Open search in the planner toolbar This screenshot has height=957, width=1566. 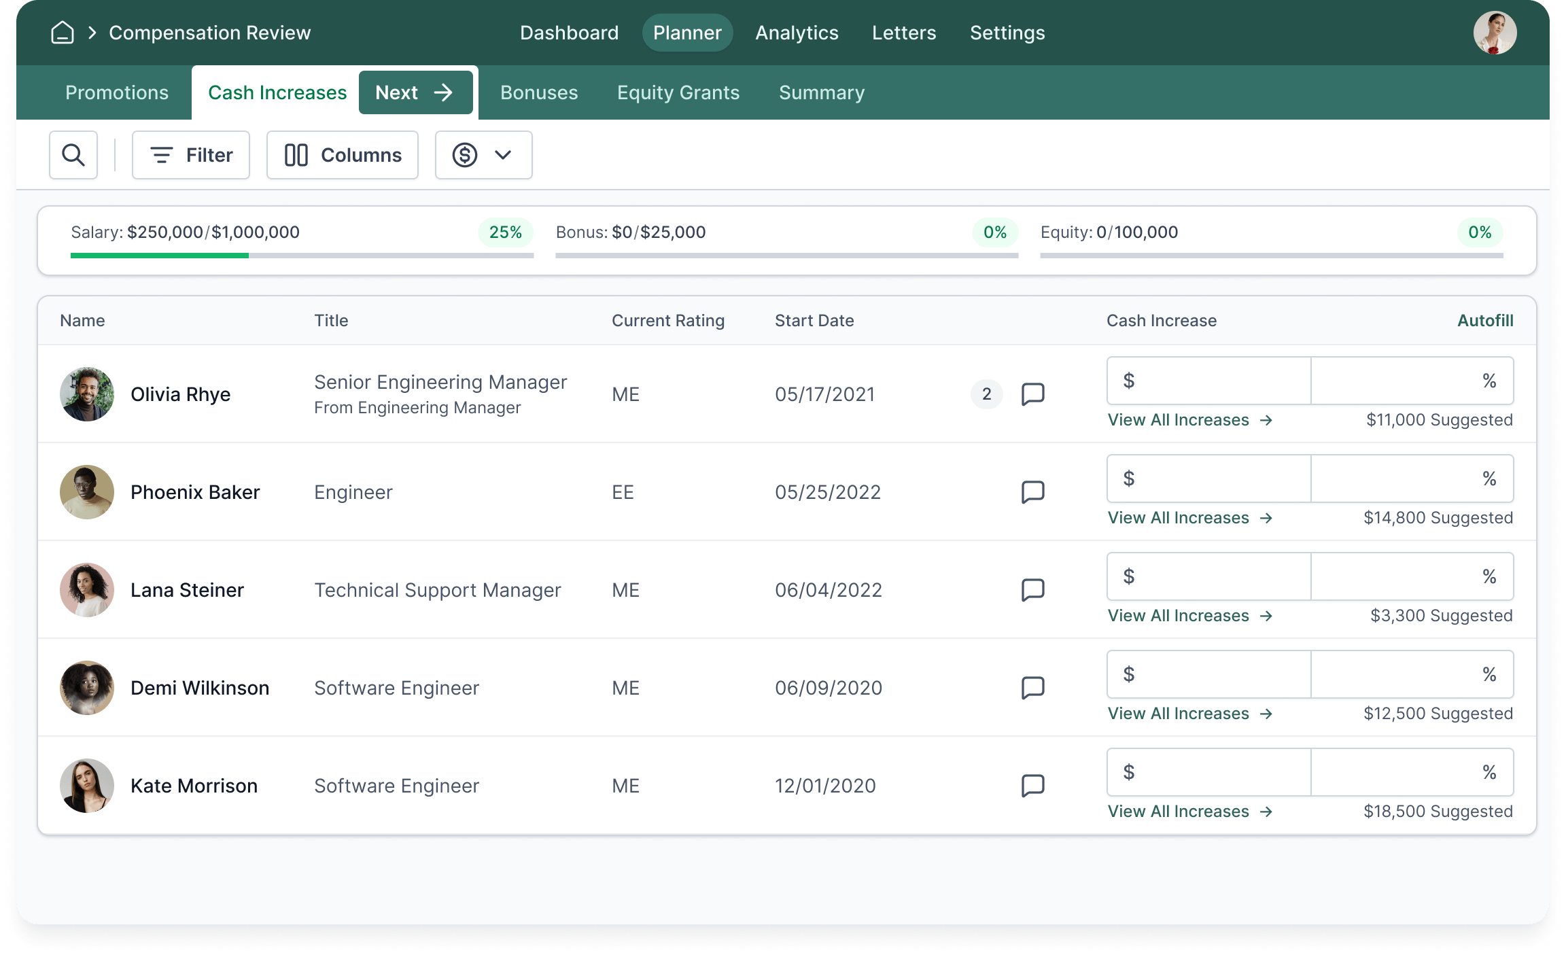point(73,154)
